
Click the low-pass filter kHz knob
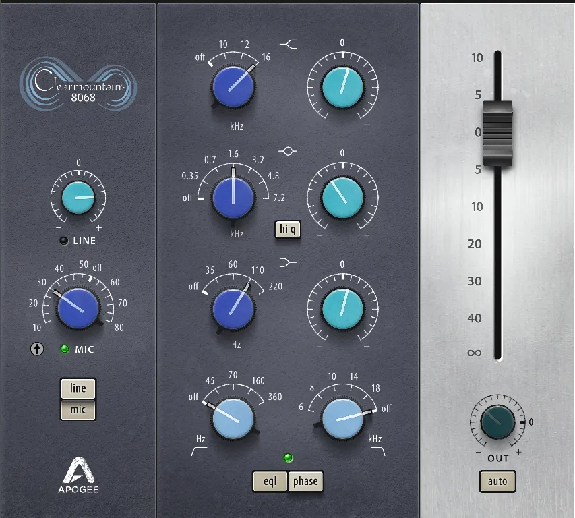(x=342, y=419)
